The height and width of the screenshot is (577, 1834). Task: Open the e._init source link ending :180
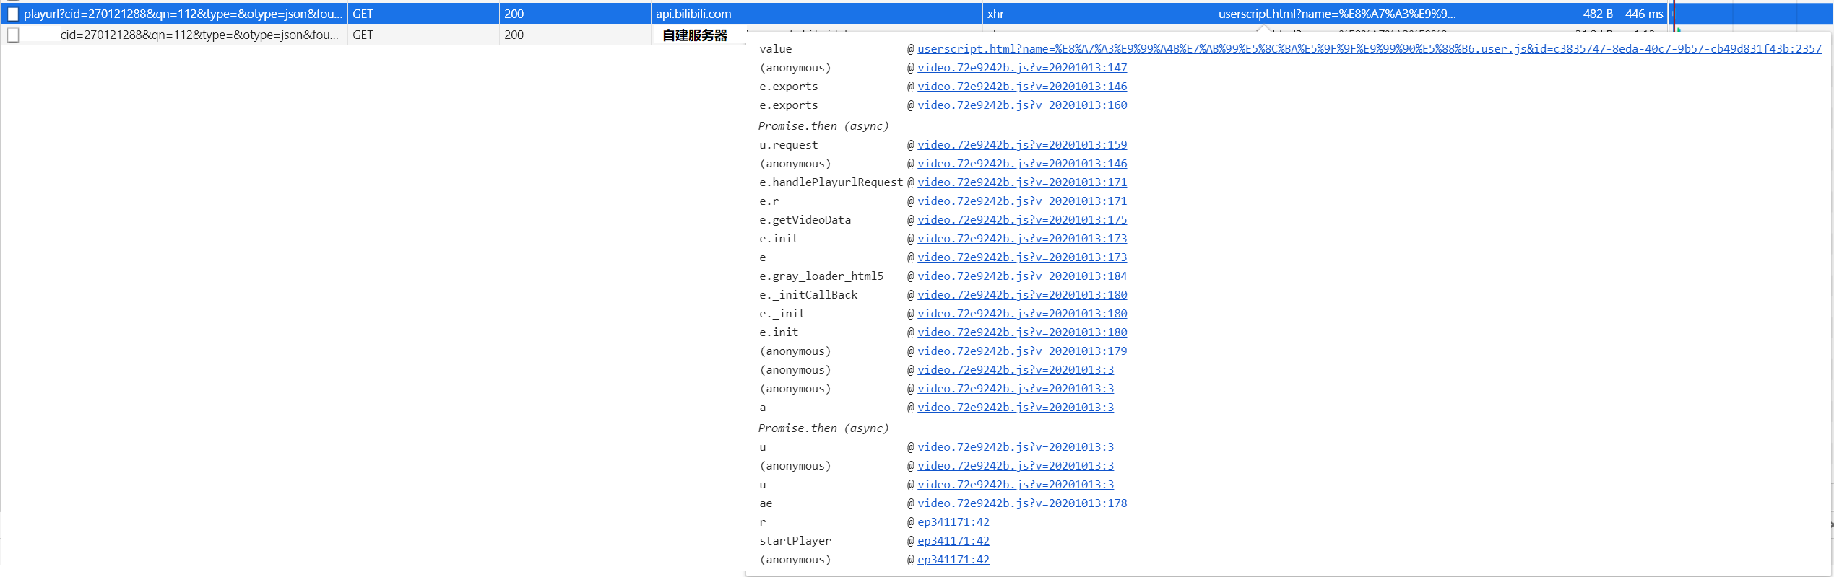(x=1022, y=313)
